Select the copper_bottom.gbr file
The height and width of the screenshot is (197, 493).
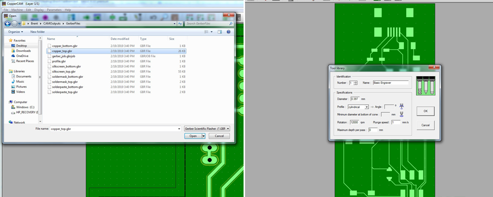tap(116, 46)
